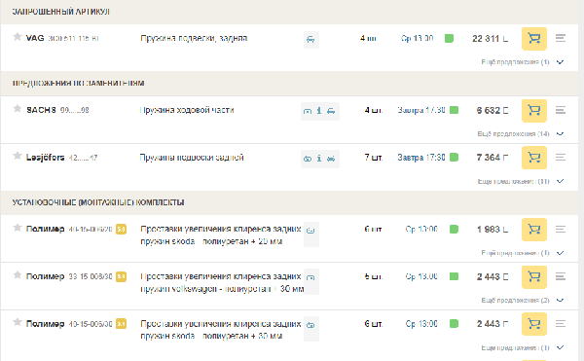Image resolution: width=584 pixels, height=361 pixels.
Task: Open Полимер 40-15-006/20 row hamburger menu
Action: [561, 230]
